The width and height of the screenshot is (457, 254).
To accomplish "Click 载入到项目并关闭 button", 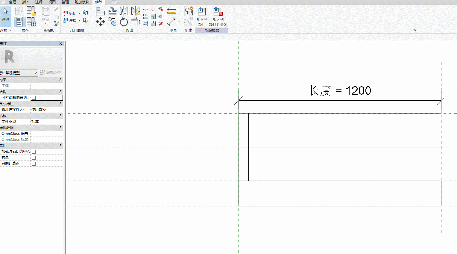I will pyautogui.click(x=218, y=17).
